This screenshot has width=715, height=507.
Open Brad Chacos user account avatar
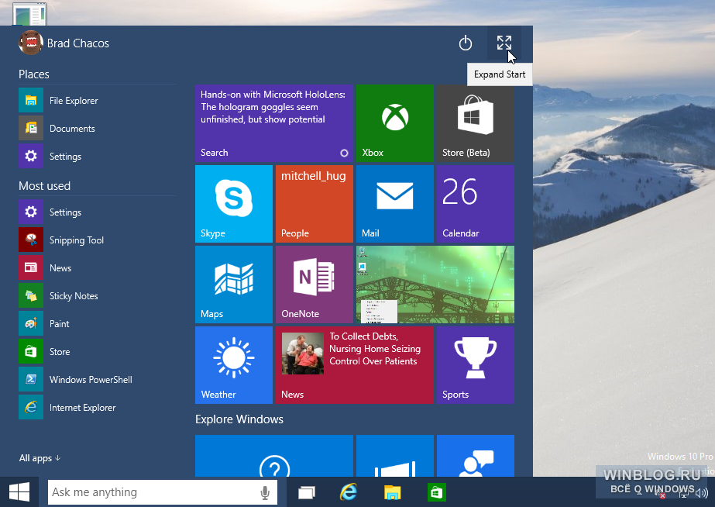(x=30, y=43)
